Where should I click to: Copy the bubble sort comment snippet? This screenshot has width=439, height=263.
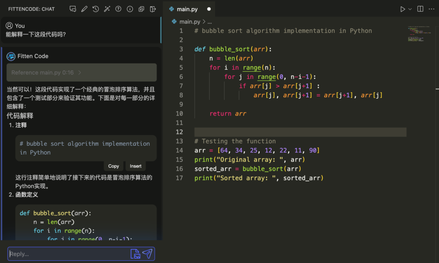[114, 166]
